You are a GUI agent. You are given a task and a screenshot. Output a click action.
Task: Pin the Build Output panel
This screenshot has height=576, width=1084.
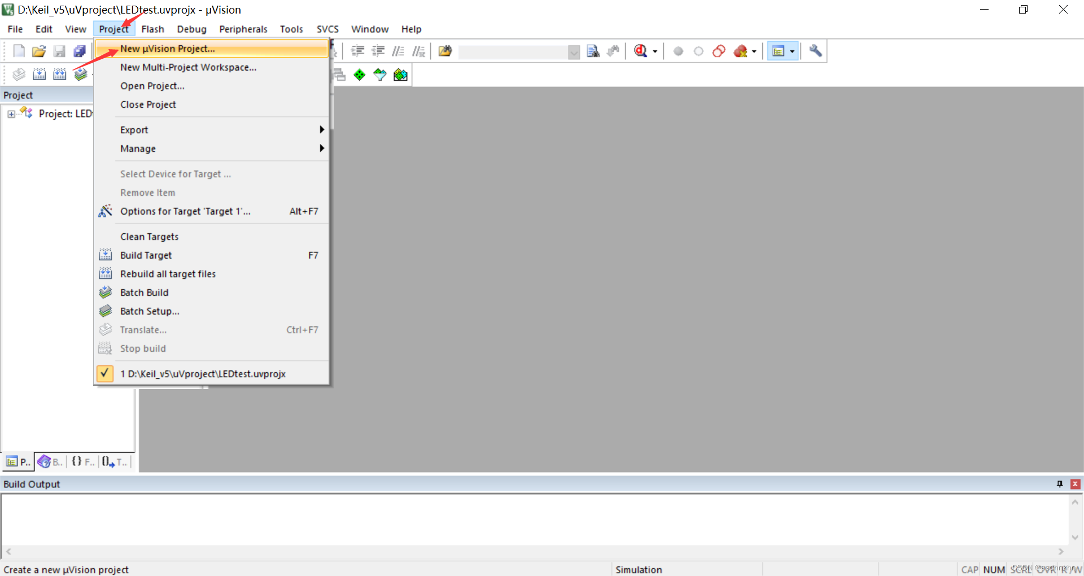(1060, 484)
